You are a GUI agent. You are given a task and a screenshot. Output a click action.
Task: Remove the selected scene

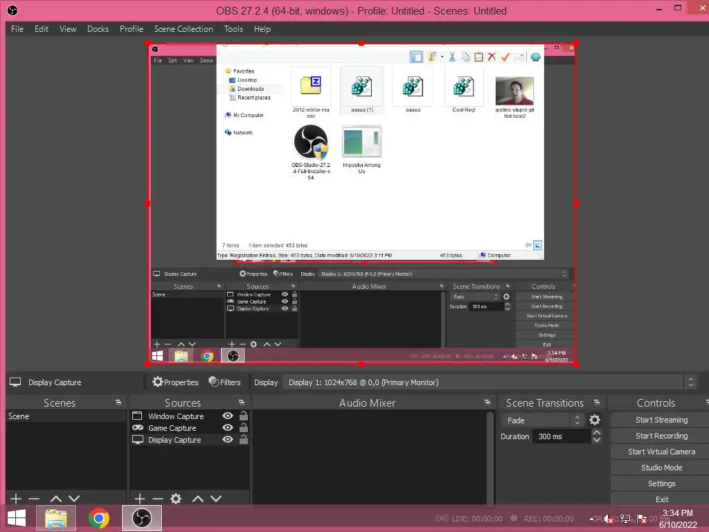(x=34, y=499)
